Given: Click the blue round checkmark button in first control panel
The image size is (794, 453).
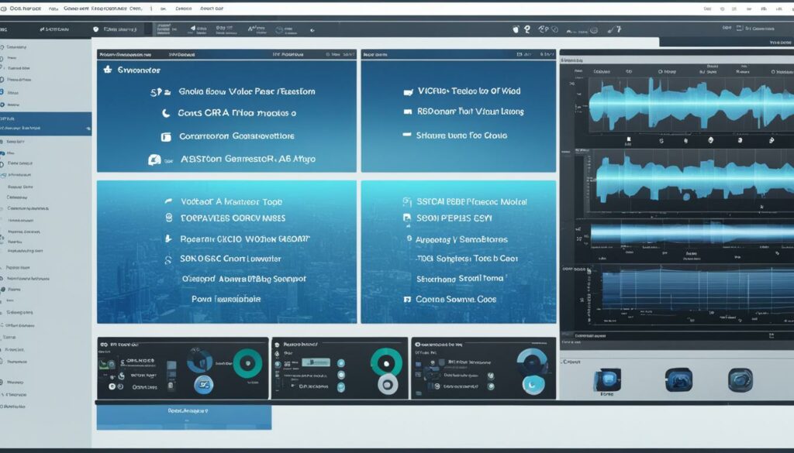Looking at the screenshot, I should tap(204, 385).
